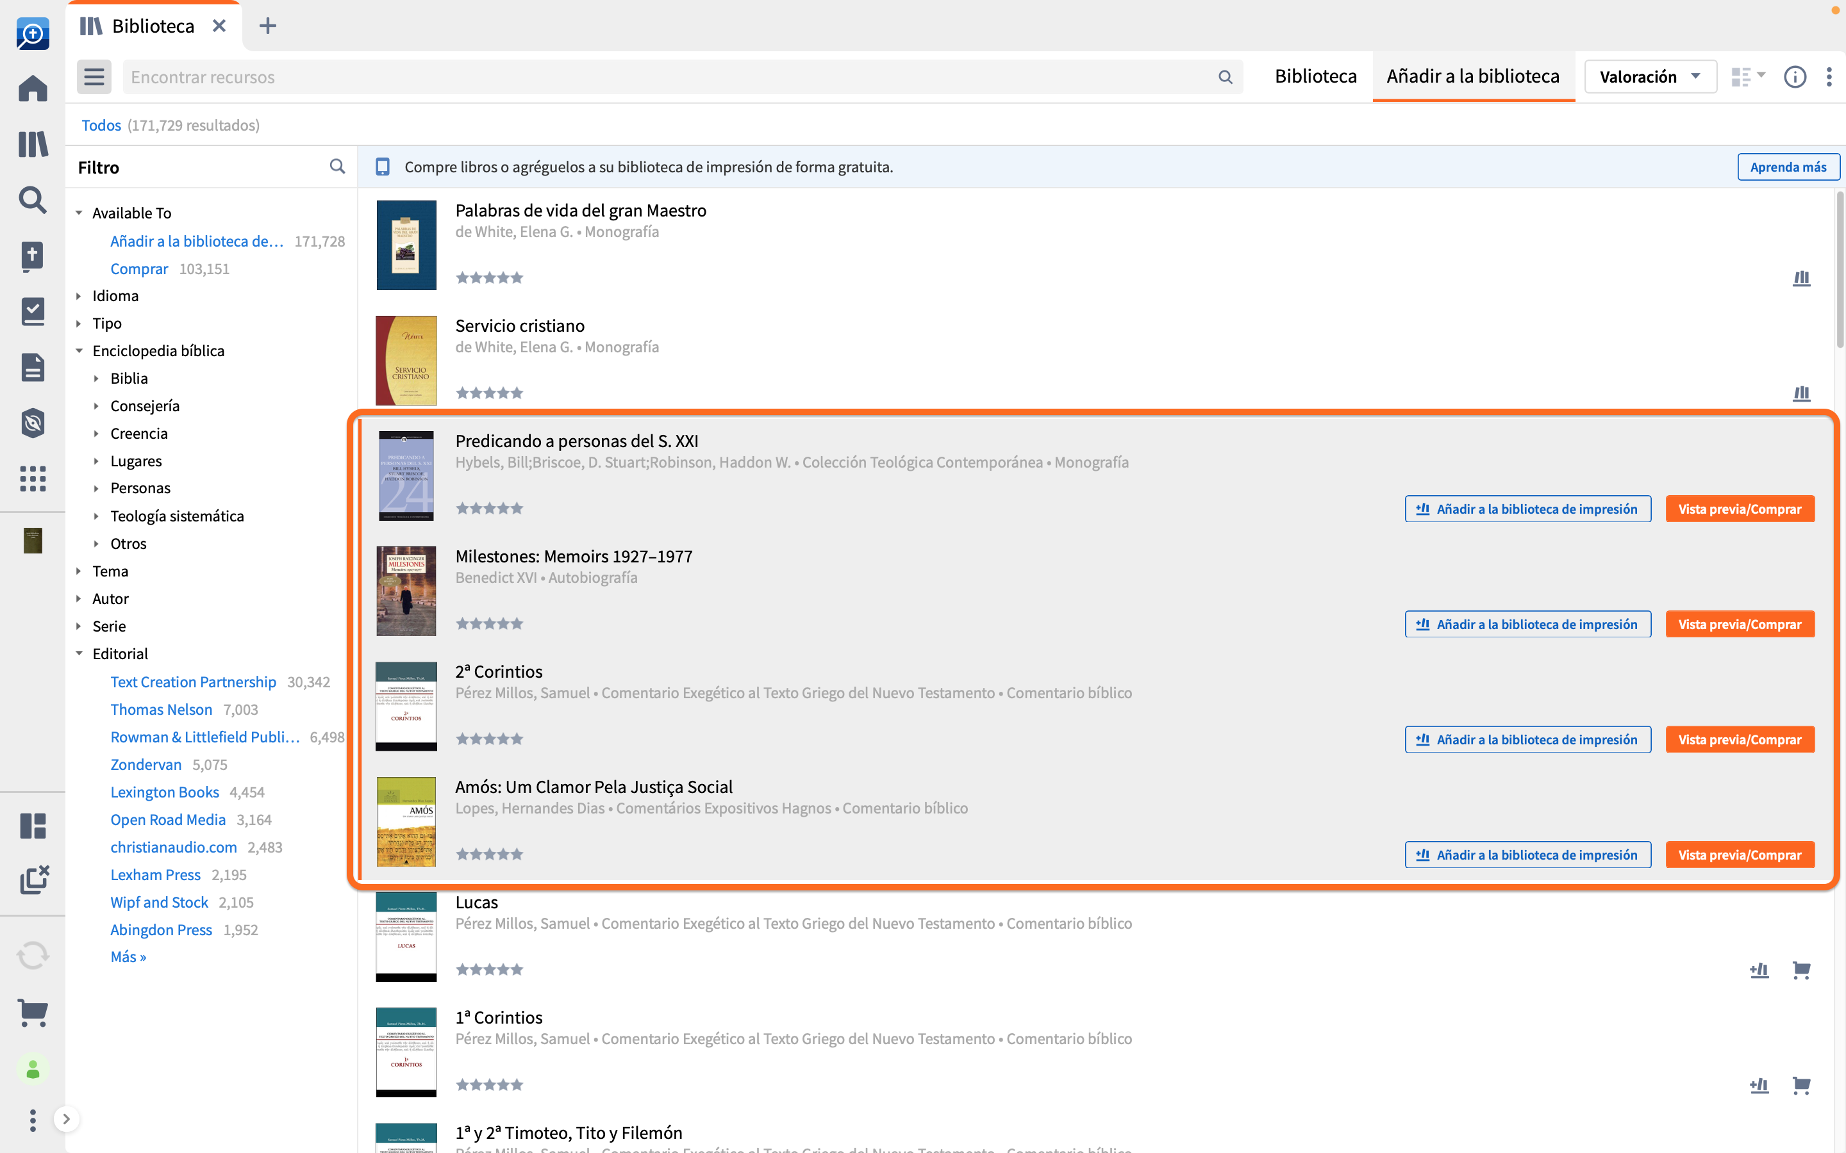1846x1153 pixels.
Task: Click library icon on Servicio cristiano row
Action: tap(1801, 393)
